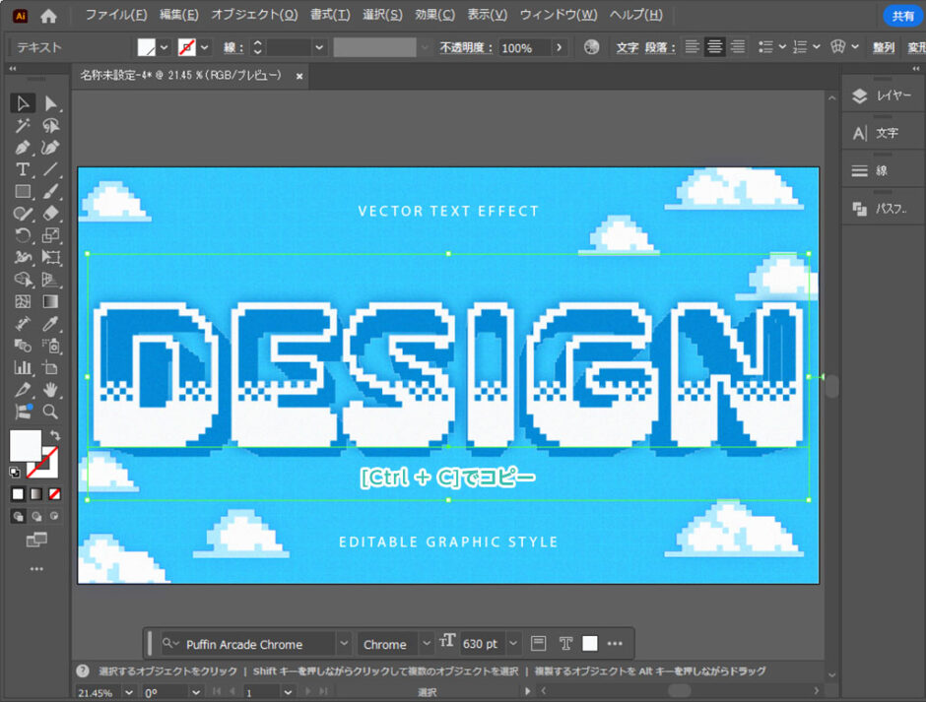Open the オブジェクト(O) menu

[254, 15]
